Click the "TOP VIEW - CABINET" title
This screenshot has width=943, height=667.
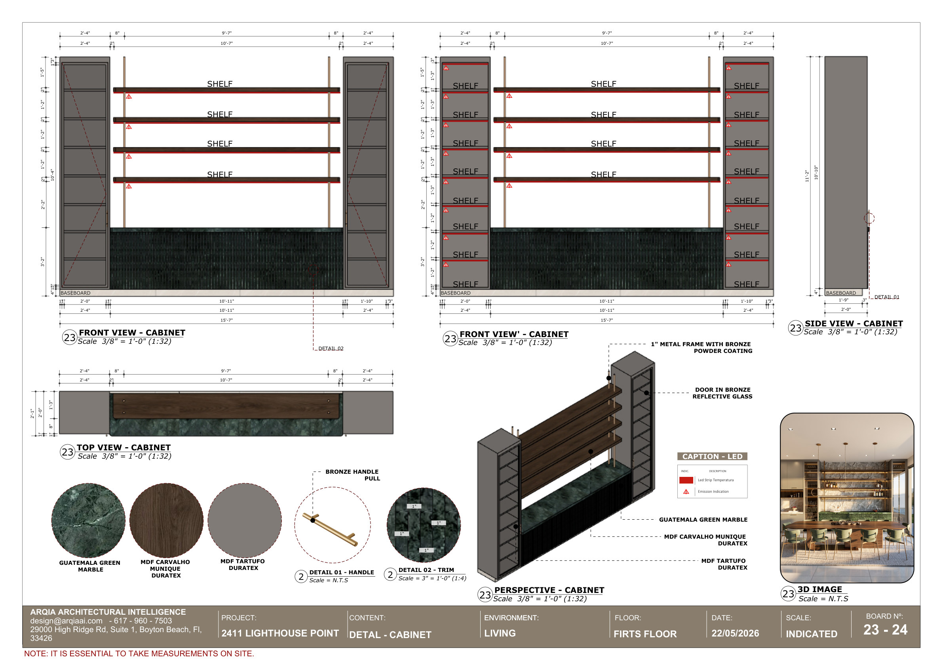(x=124, y=447)
